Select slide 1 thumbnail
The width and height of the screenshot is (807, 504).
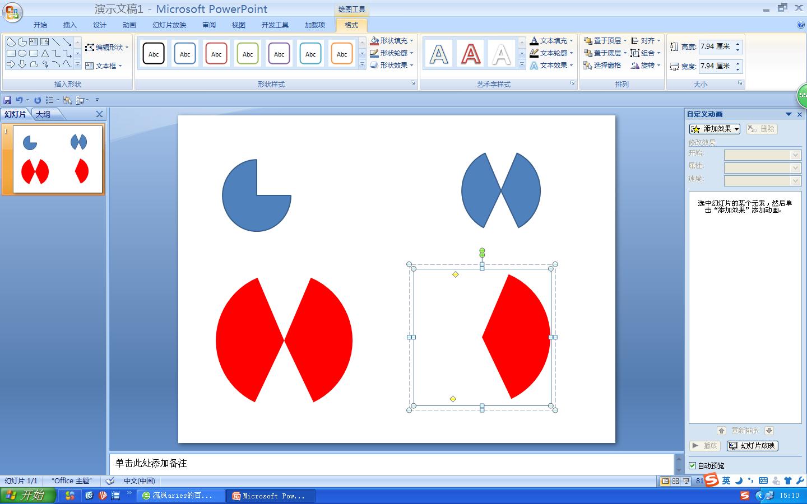(58, 159)
